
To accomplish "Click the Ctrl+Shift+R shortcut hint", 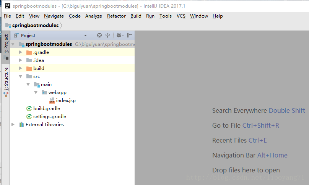I will point(261,125).
